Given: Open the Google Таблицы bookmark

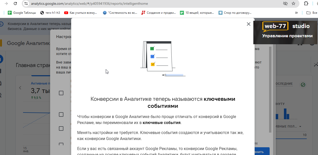Looking at the screenshot, I should point(22,12).
